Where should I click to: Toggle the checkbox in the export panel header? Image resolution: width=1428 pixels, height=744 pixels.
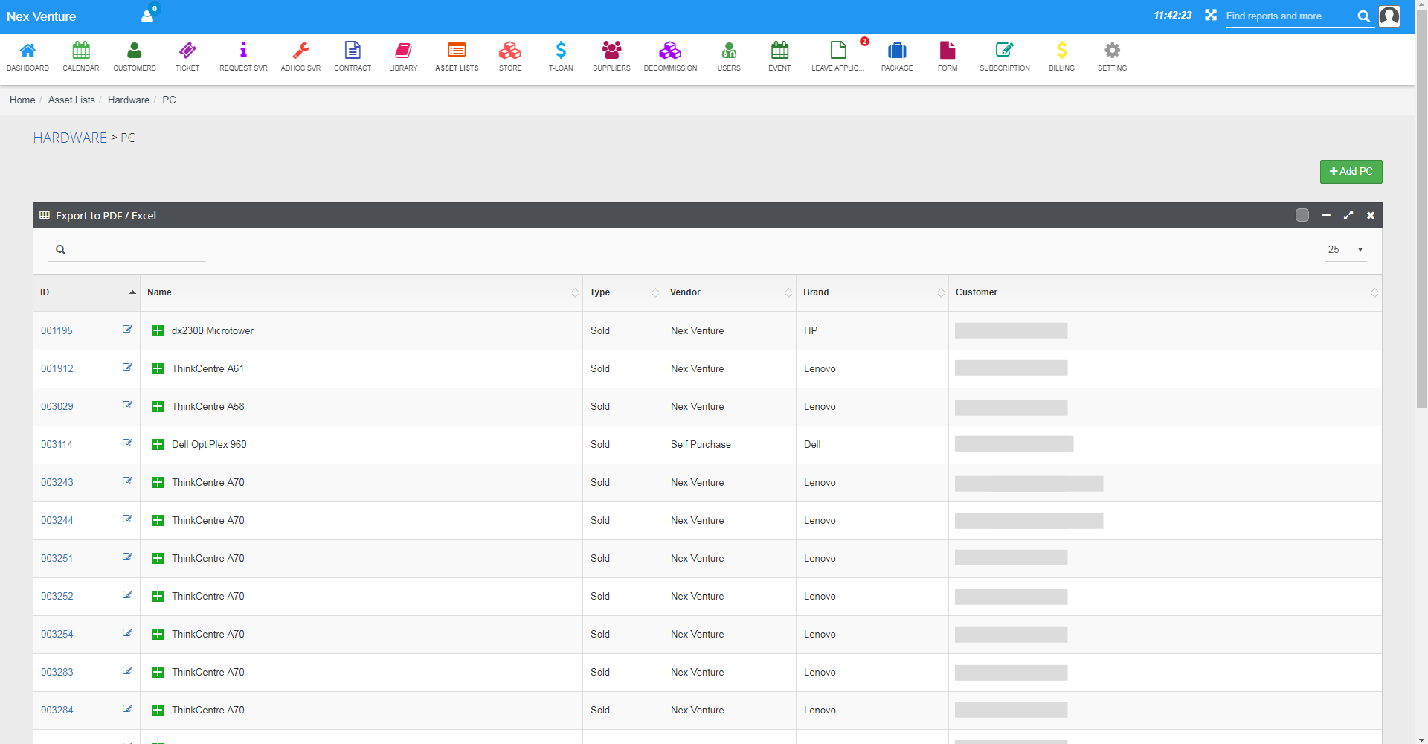tap(1302, 215)
